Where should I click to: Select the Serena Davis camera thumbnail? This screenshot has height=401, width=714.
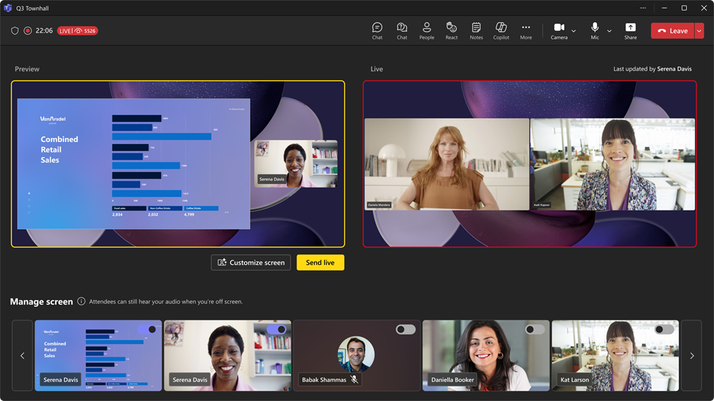(228, 355)
